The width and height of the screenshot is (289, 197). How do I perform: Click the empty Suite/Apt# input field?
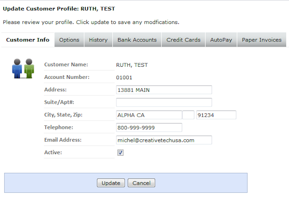click(x=164, y=102)
